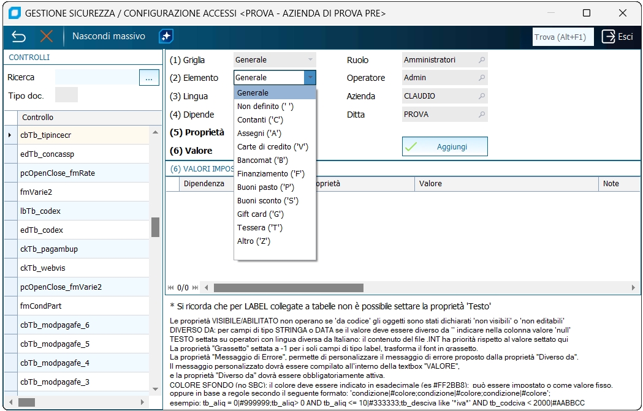Click the orange X delete icon
The height and width of the screenshot is (411, 643).
[x=47, y=37]
